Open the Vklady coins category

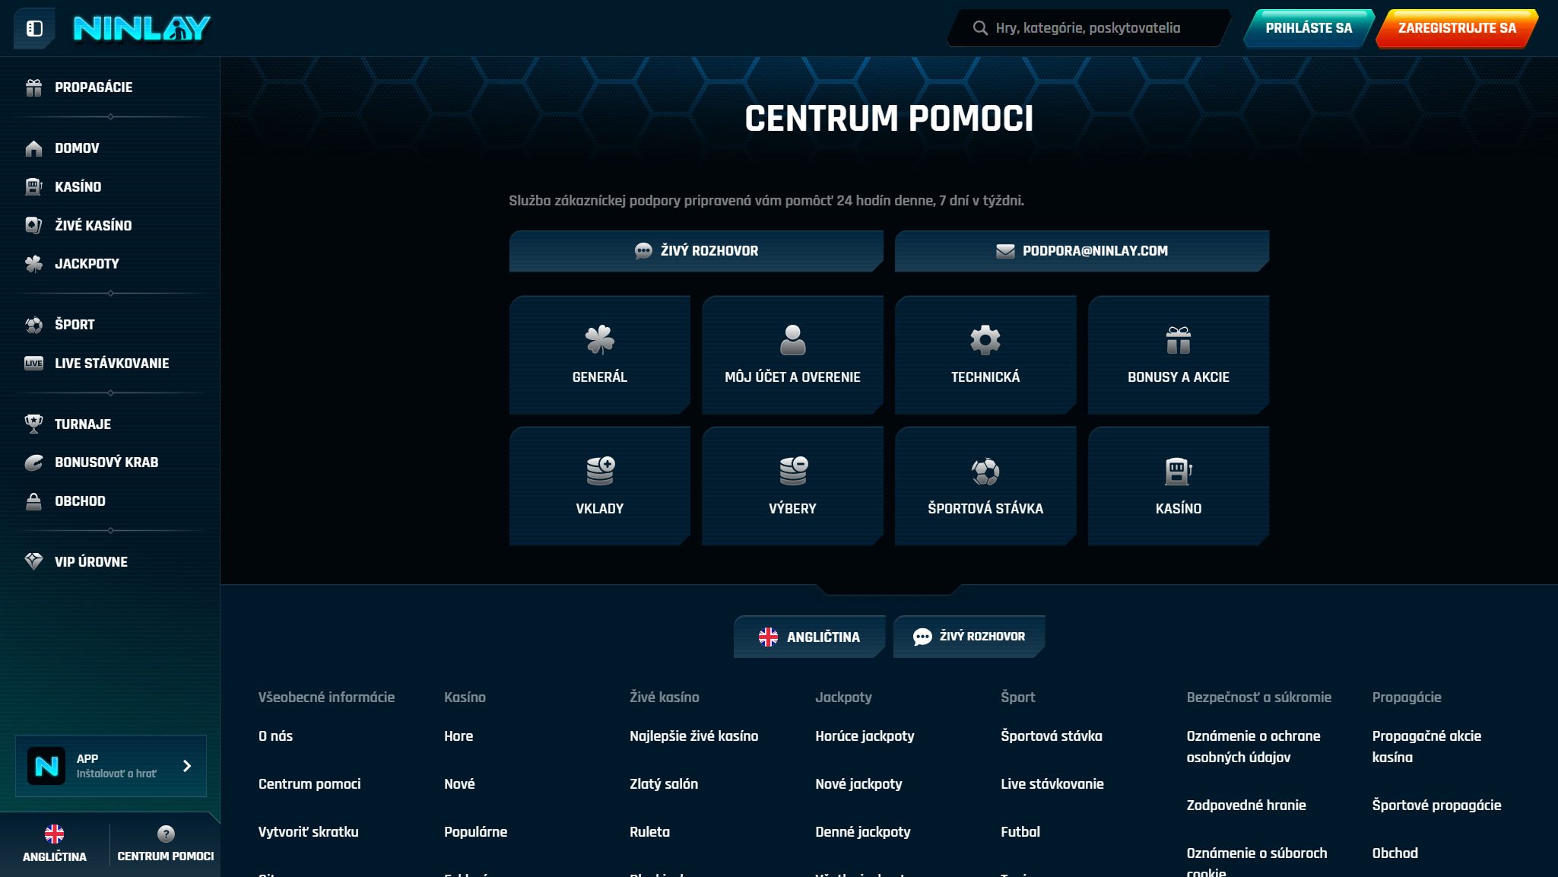pos(599,486)
